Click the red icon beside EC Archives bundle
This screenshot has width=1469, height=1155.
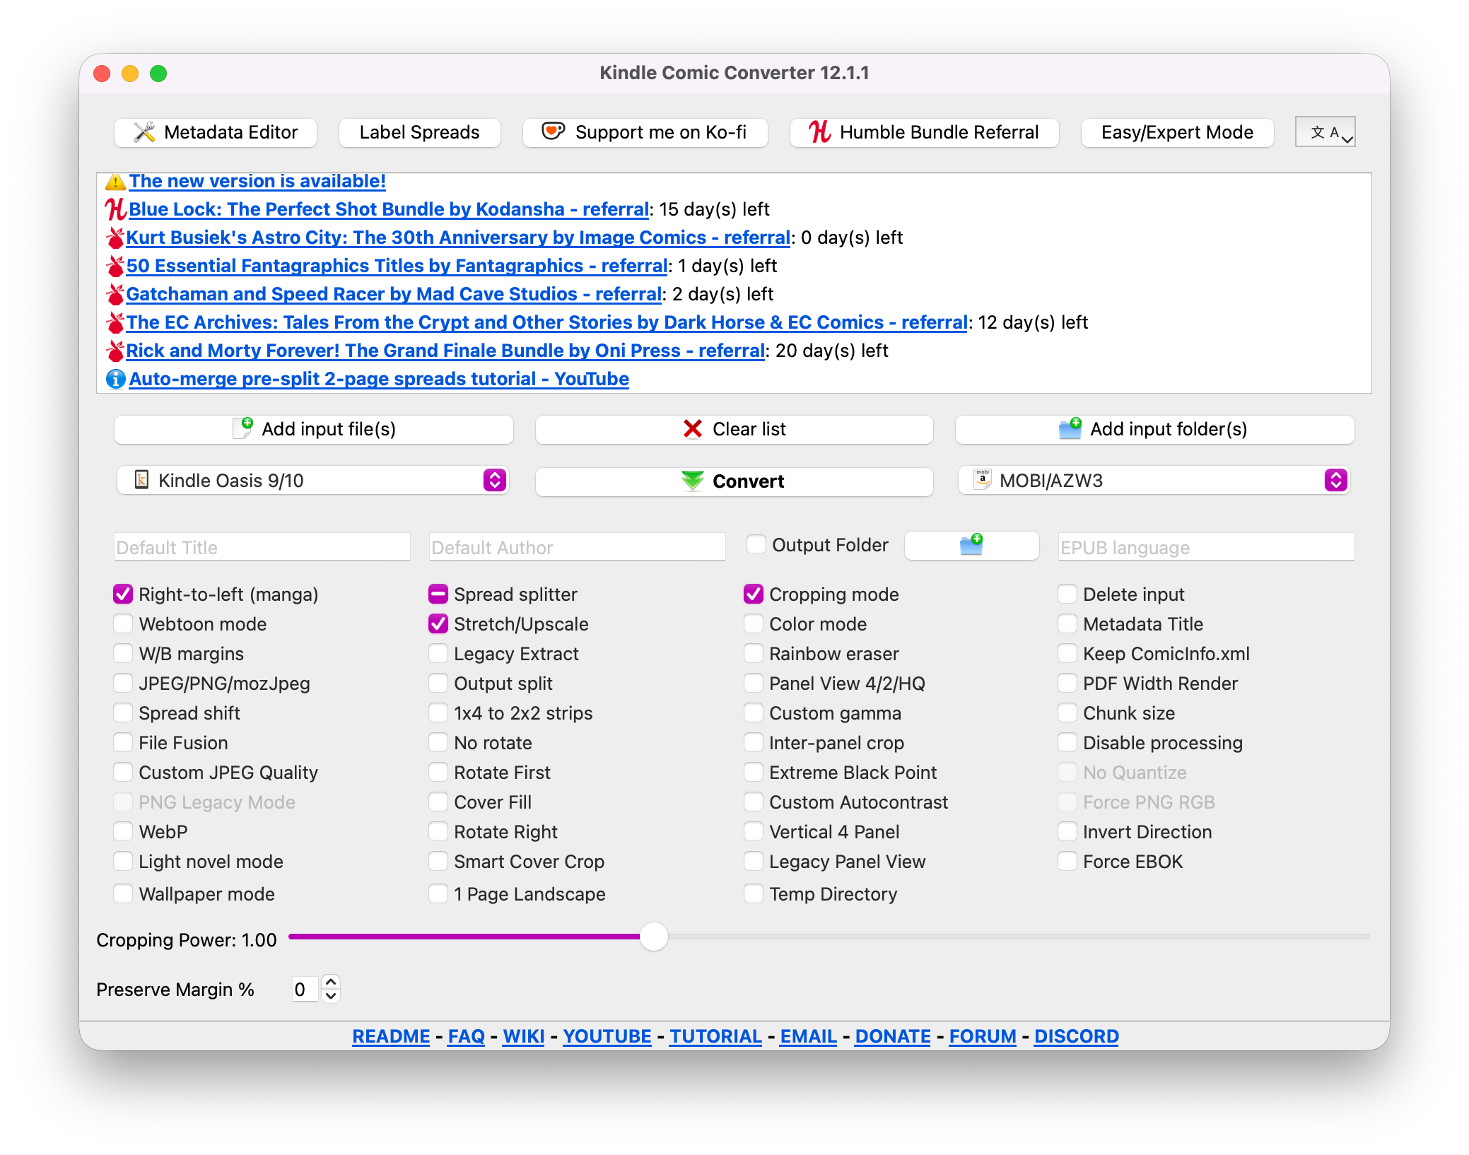point(115,322)
